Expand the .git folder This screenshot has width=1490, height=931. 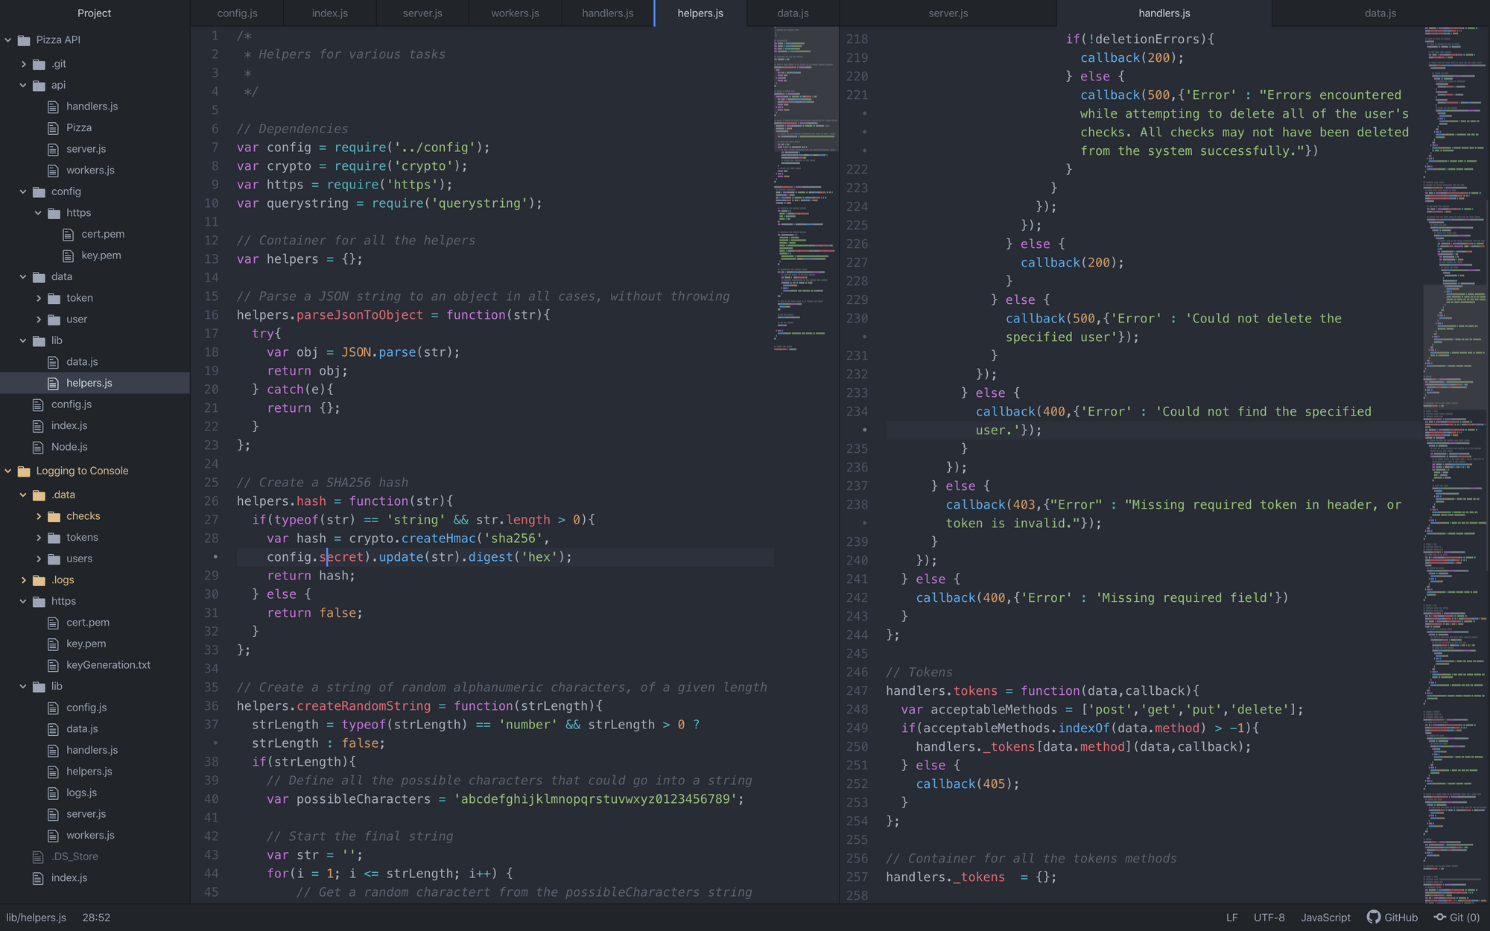coord(23,64)
